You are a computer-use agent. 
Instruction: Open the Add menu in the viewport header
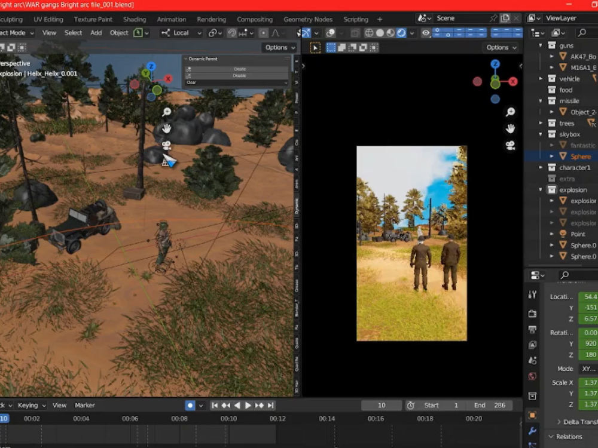96,33
